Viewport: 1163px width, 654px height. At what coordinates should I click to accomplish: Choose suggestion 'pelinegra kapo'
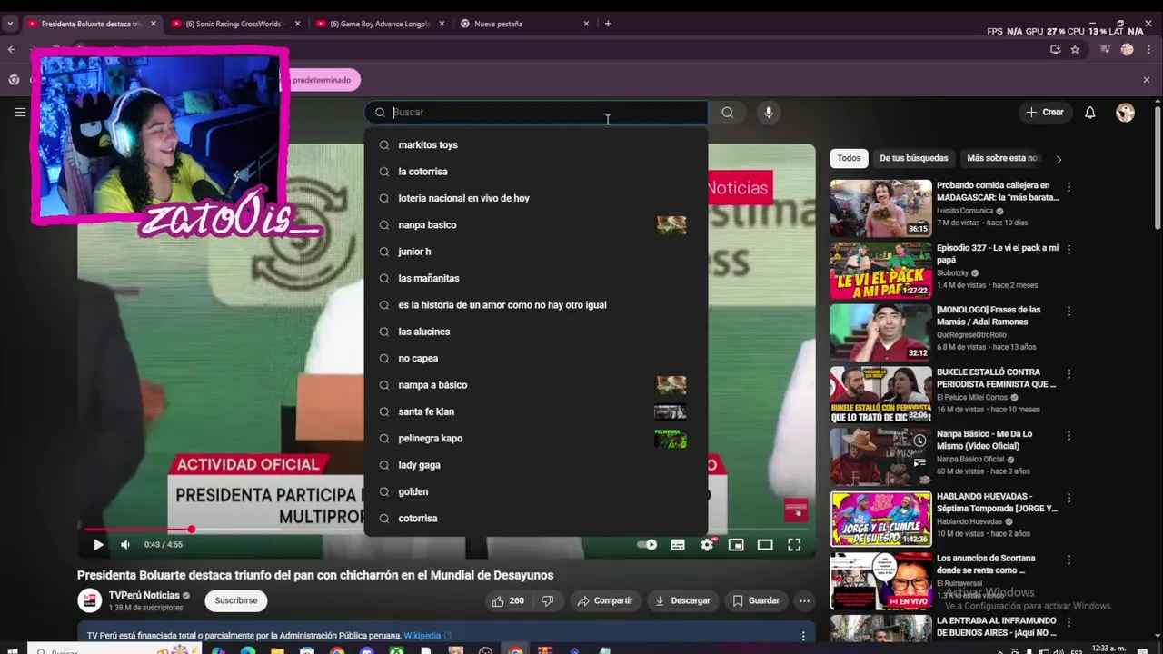pyautogui.click(x=536, y=438)
